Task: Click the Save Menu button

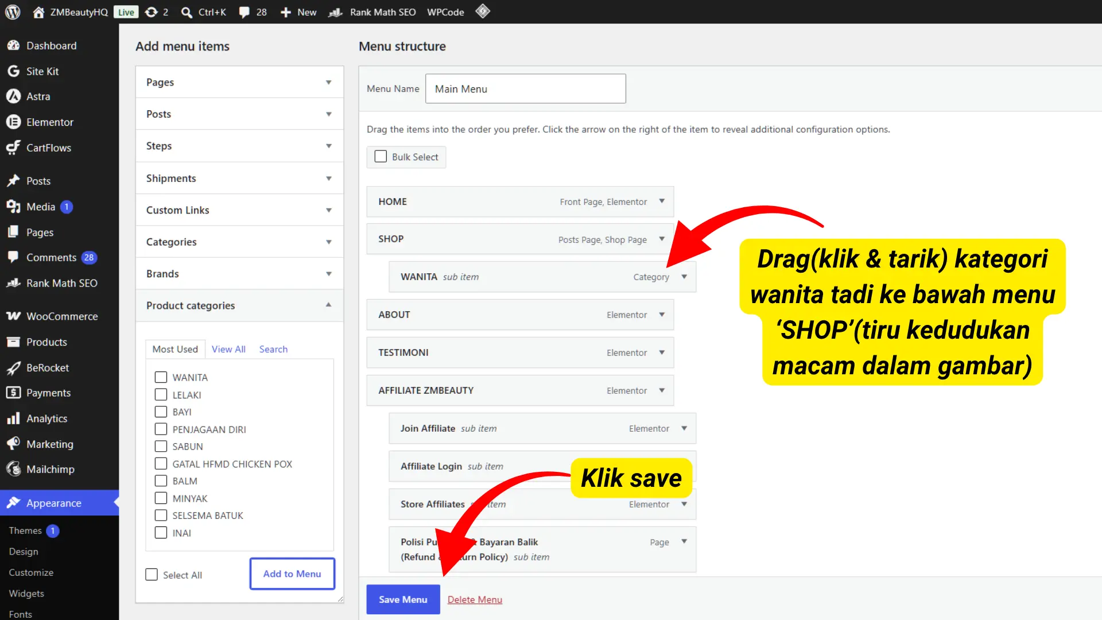Action: pos(403,599)
